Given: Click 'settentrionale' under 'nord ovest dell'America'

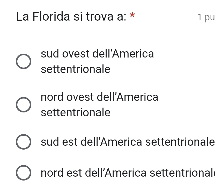Looking at the screenshot, I should [x=76, y=112].
